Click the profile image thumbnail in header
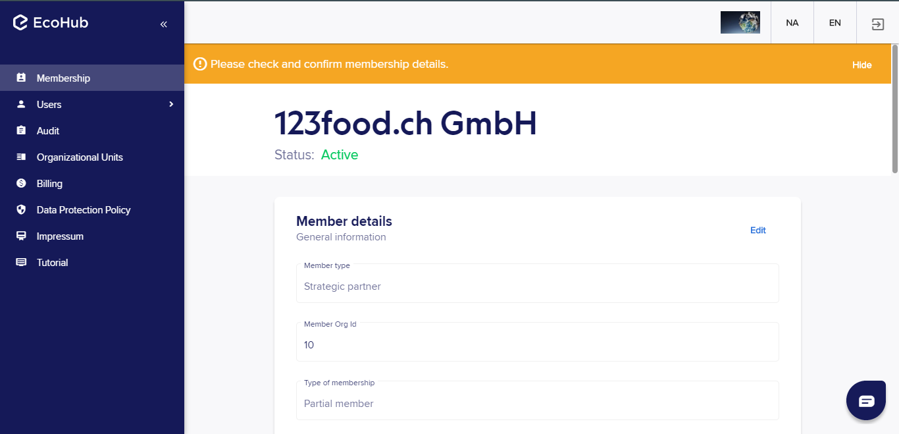The width and height of the screenshot is (899, 434). tap(740, 22)
